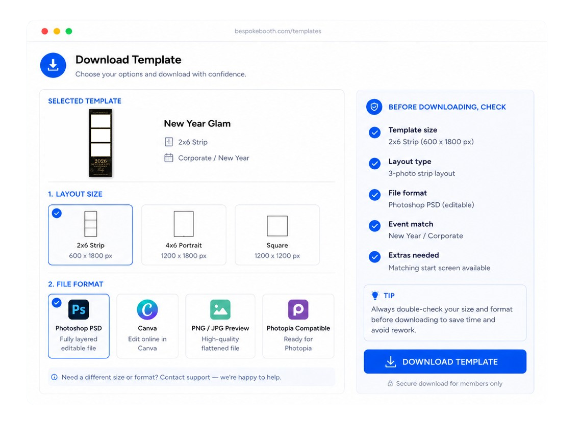Image resolution: width=581 pixels, height=422 pixels.
Task: Click the lightbulb icon in the Tip box
Action: pyautogui.click(x=375, y=296)
